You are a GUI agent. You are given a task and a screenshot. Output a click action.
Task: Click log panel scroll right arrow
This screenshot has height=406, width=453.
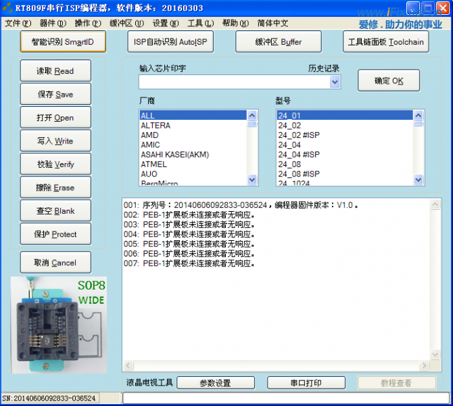click(x=424, y=365)
